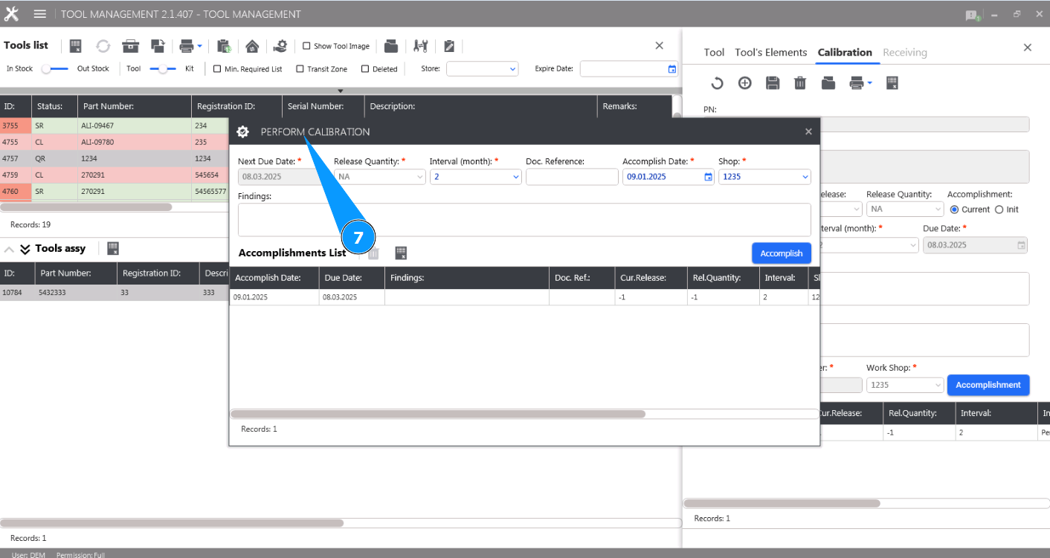Switch to the Tool tab

(x=714, y=53)
